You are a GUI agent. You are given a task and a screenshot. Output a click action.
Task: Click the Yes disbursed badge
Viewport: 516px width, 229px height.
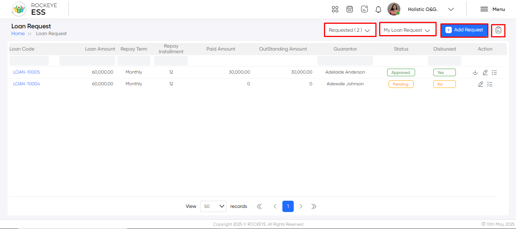(445, 72)
